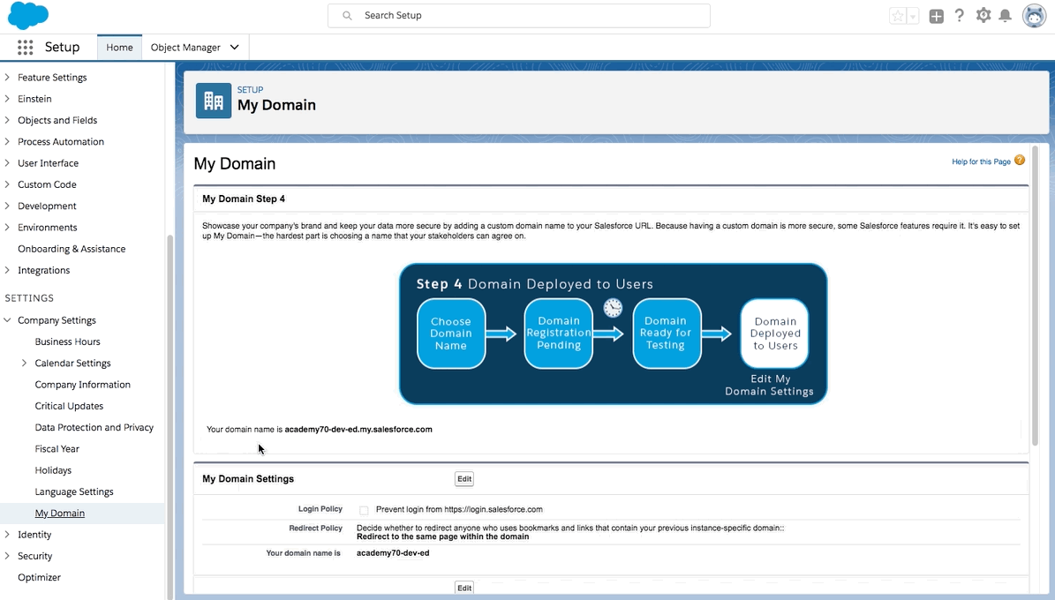Click the academy70-dev-ed domain value
This screenshot has height=600, width=1055.
(x=393, y=553)
